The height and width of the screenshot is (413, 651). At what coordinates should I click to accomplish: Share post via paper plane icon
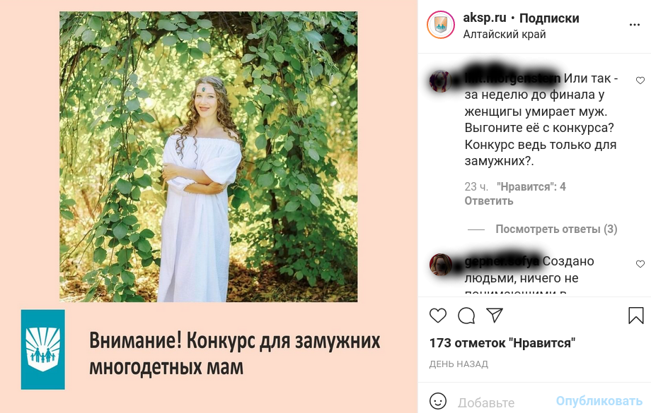click(x=495, y=316)
